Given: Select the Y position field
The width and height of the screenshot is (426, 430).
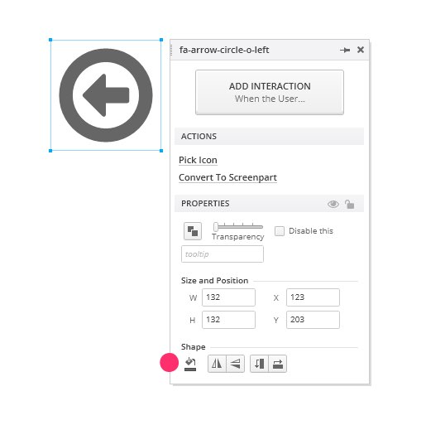Looking at the screenshot, I should 313,320.
